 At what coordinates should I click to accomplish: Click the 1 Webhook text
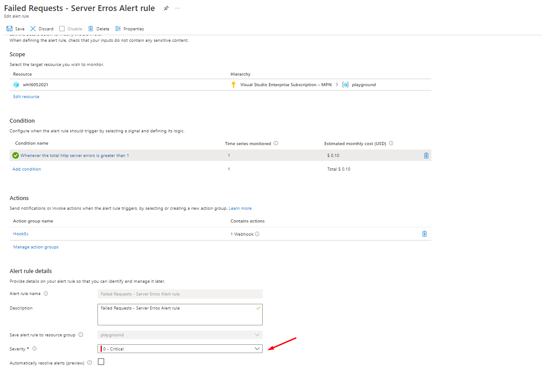click(242, 234)
